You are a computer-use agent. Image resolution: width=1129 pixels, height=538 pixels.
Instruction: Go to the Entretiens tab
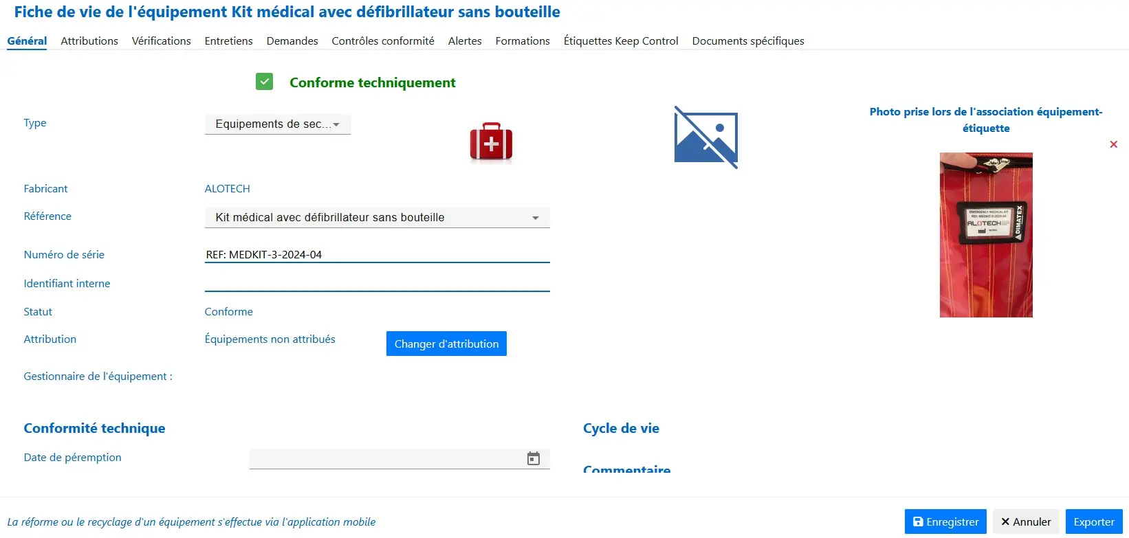[228, 41]
